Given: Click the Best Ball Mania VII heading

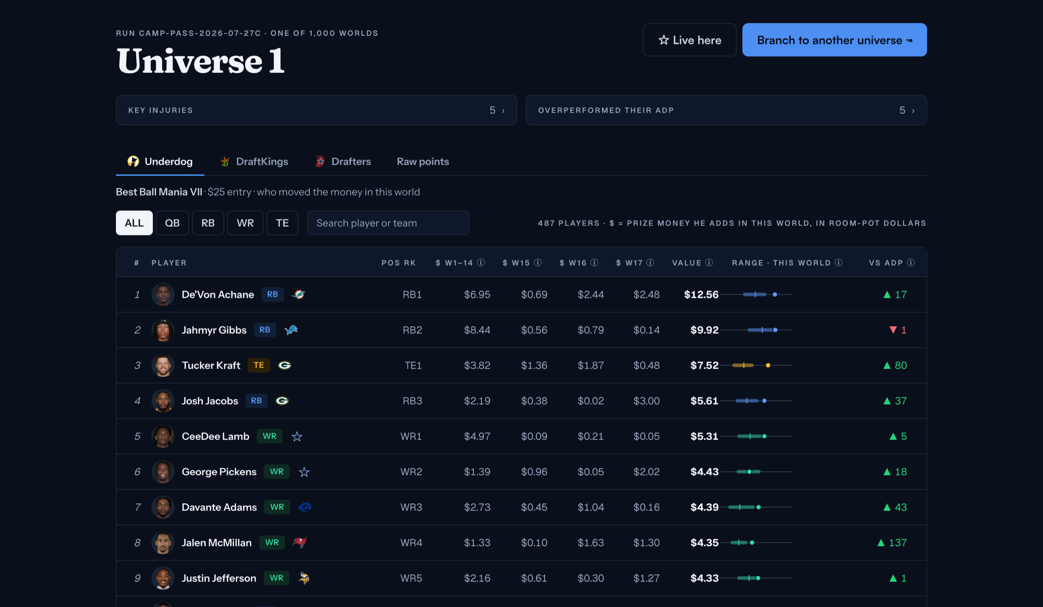Looking at the screenshot, I should (159, 192).
